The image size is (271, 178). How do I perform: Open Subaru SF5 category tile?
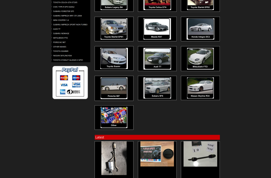(157, 88)
